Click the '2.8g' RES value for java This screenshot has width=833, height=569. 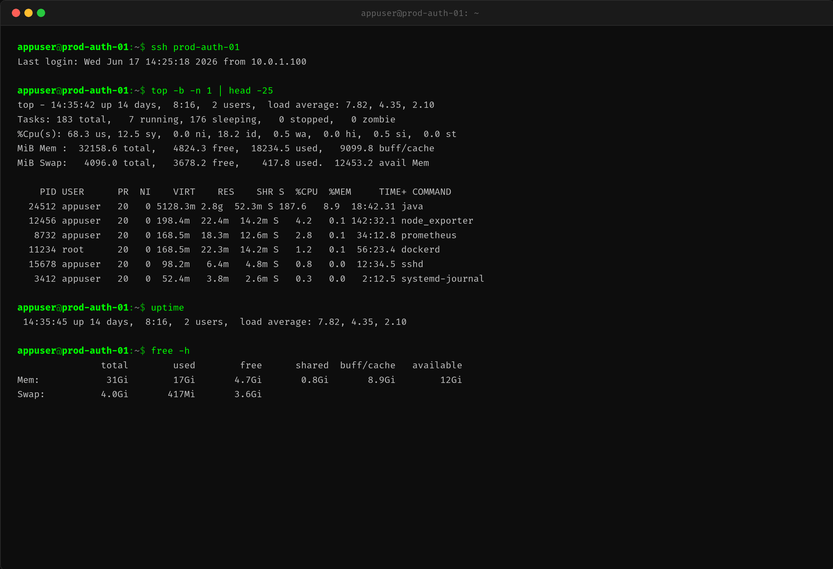212,207
